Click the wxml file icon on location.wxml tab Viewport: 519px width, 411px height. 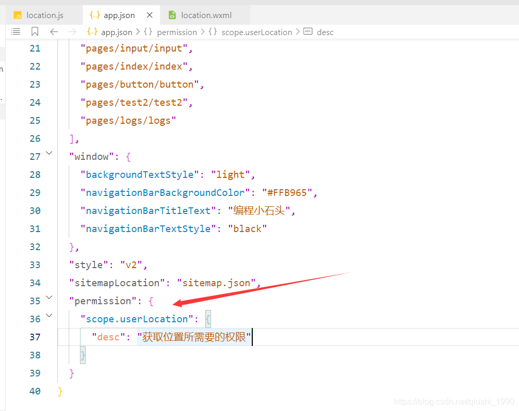point(172,15)
